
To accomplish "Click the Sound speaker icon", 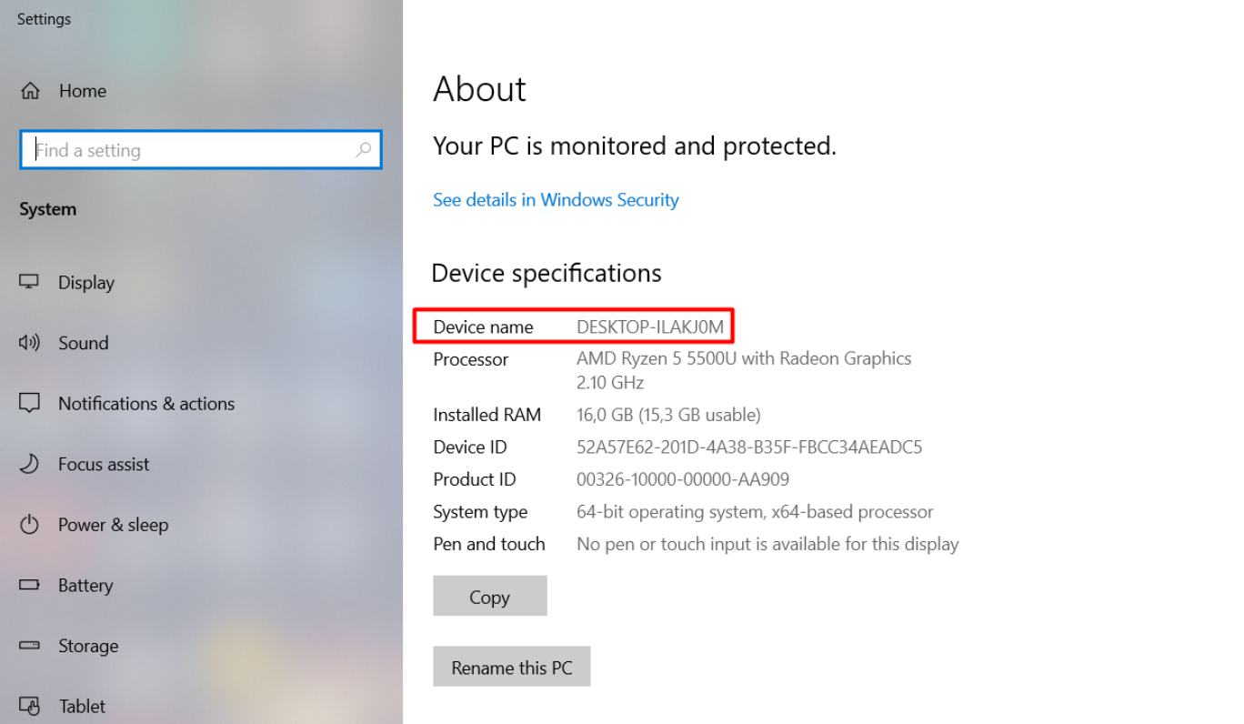I will point(30,343).
